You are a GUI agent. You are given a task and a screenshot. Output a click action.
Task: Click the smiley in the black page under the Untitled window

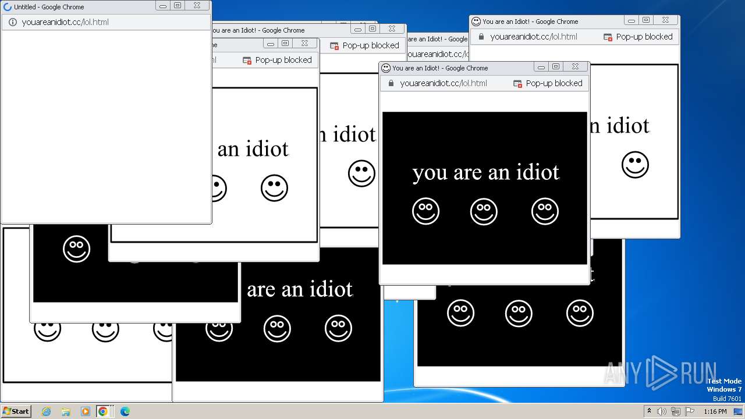tap(76, 249)
